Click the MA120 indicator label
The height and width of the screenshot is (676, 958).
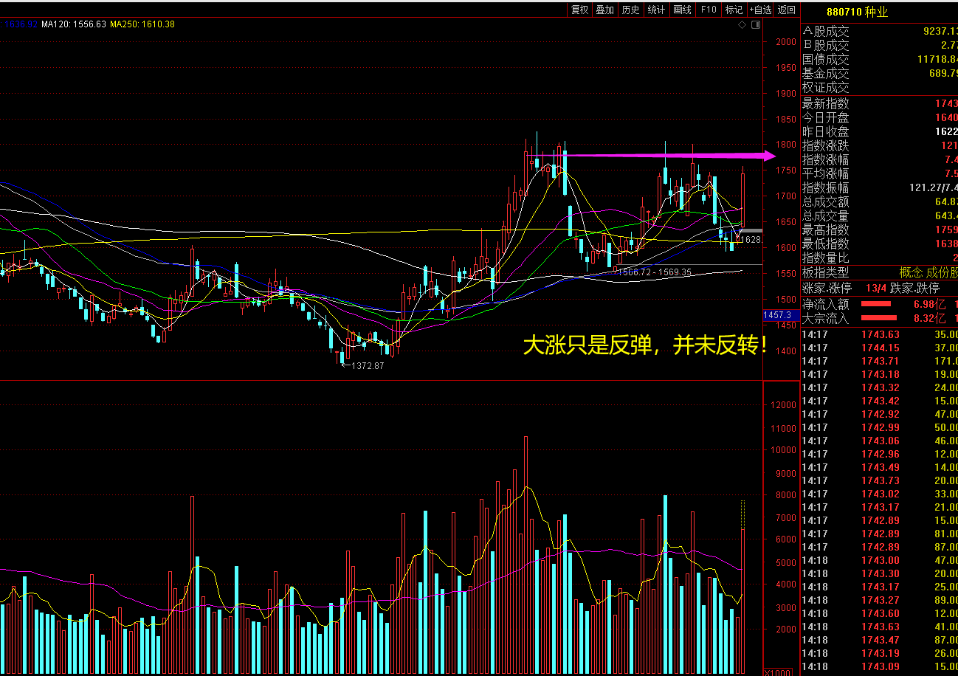tap(73, 24)
